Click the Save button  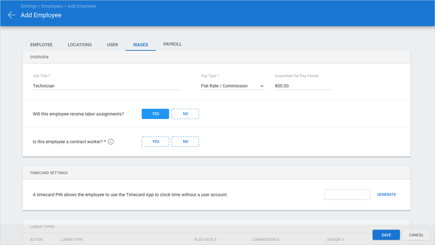pyautogui.click(x=386, y=235)
